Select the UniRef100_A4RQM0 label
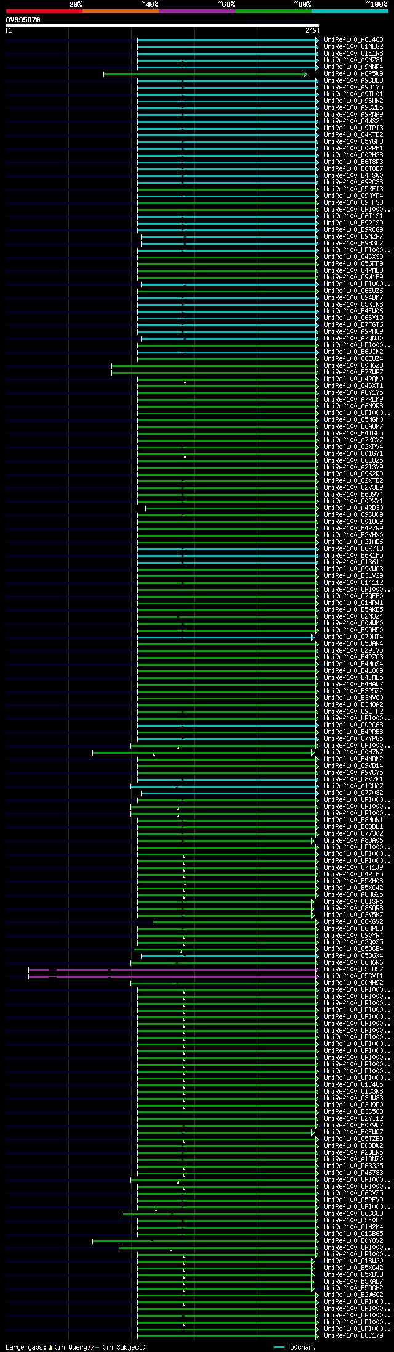Screen dimensions: 394x1352 353,379
